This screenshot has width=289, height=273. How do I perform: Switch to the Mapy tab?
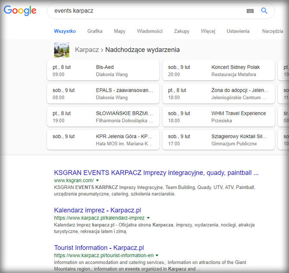(x=119, y=31)
